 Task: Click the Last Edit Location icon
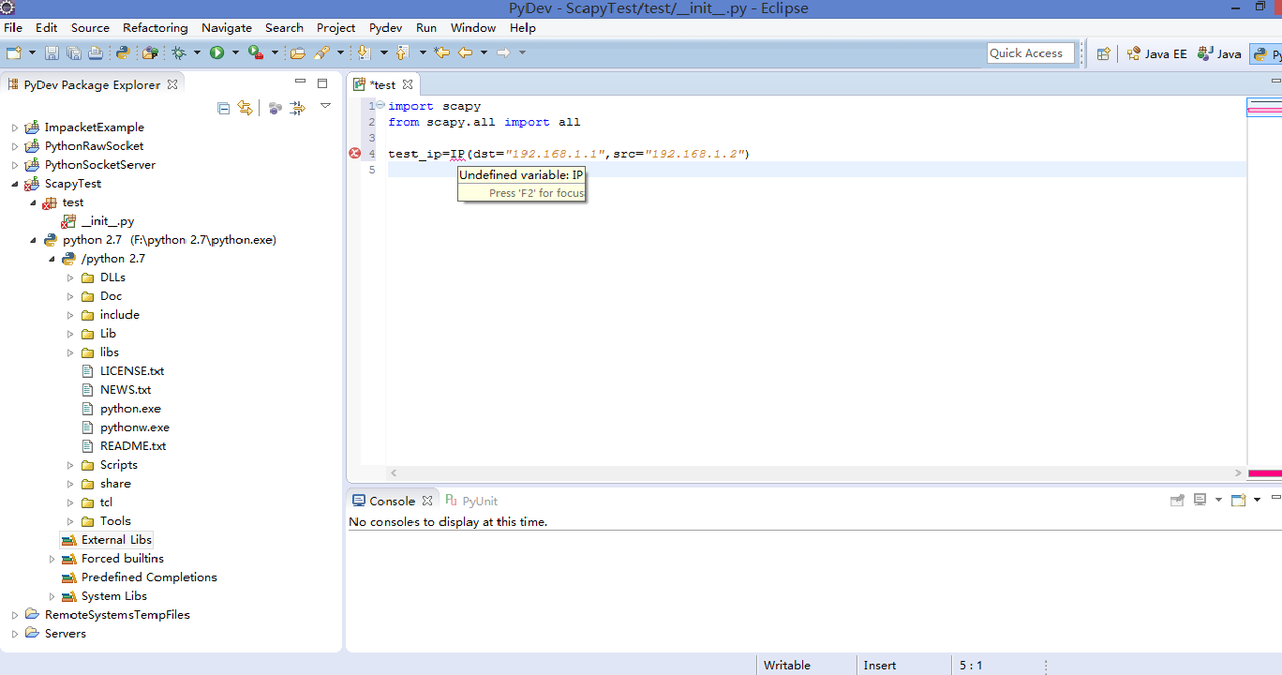click(441, 52)
